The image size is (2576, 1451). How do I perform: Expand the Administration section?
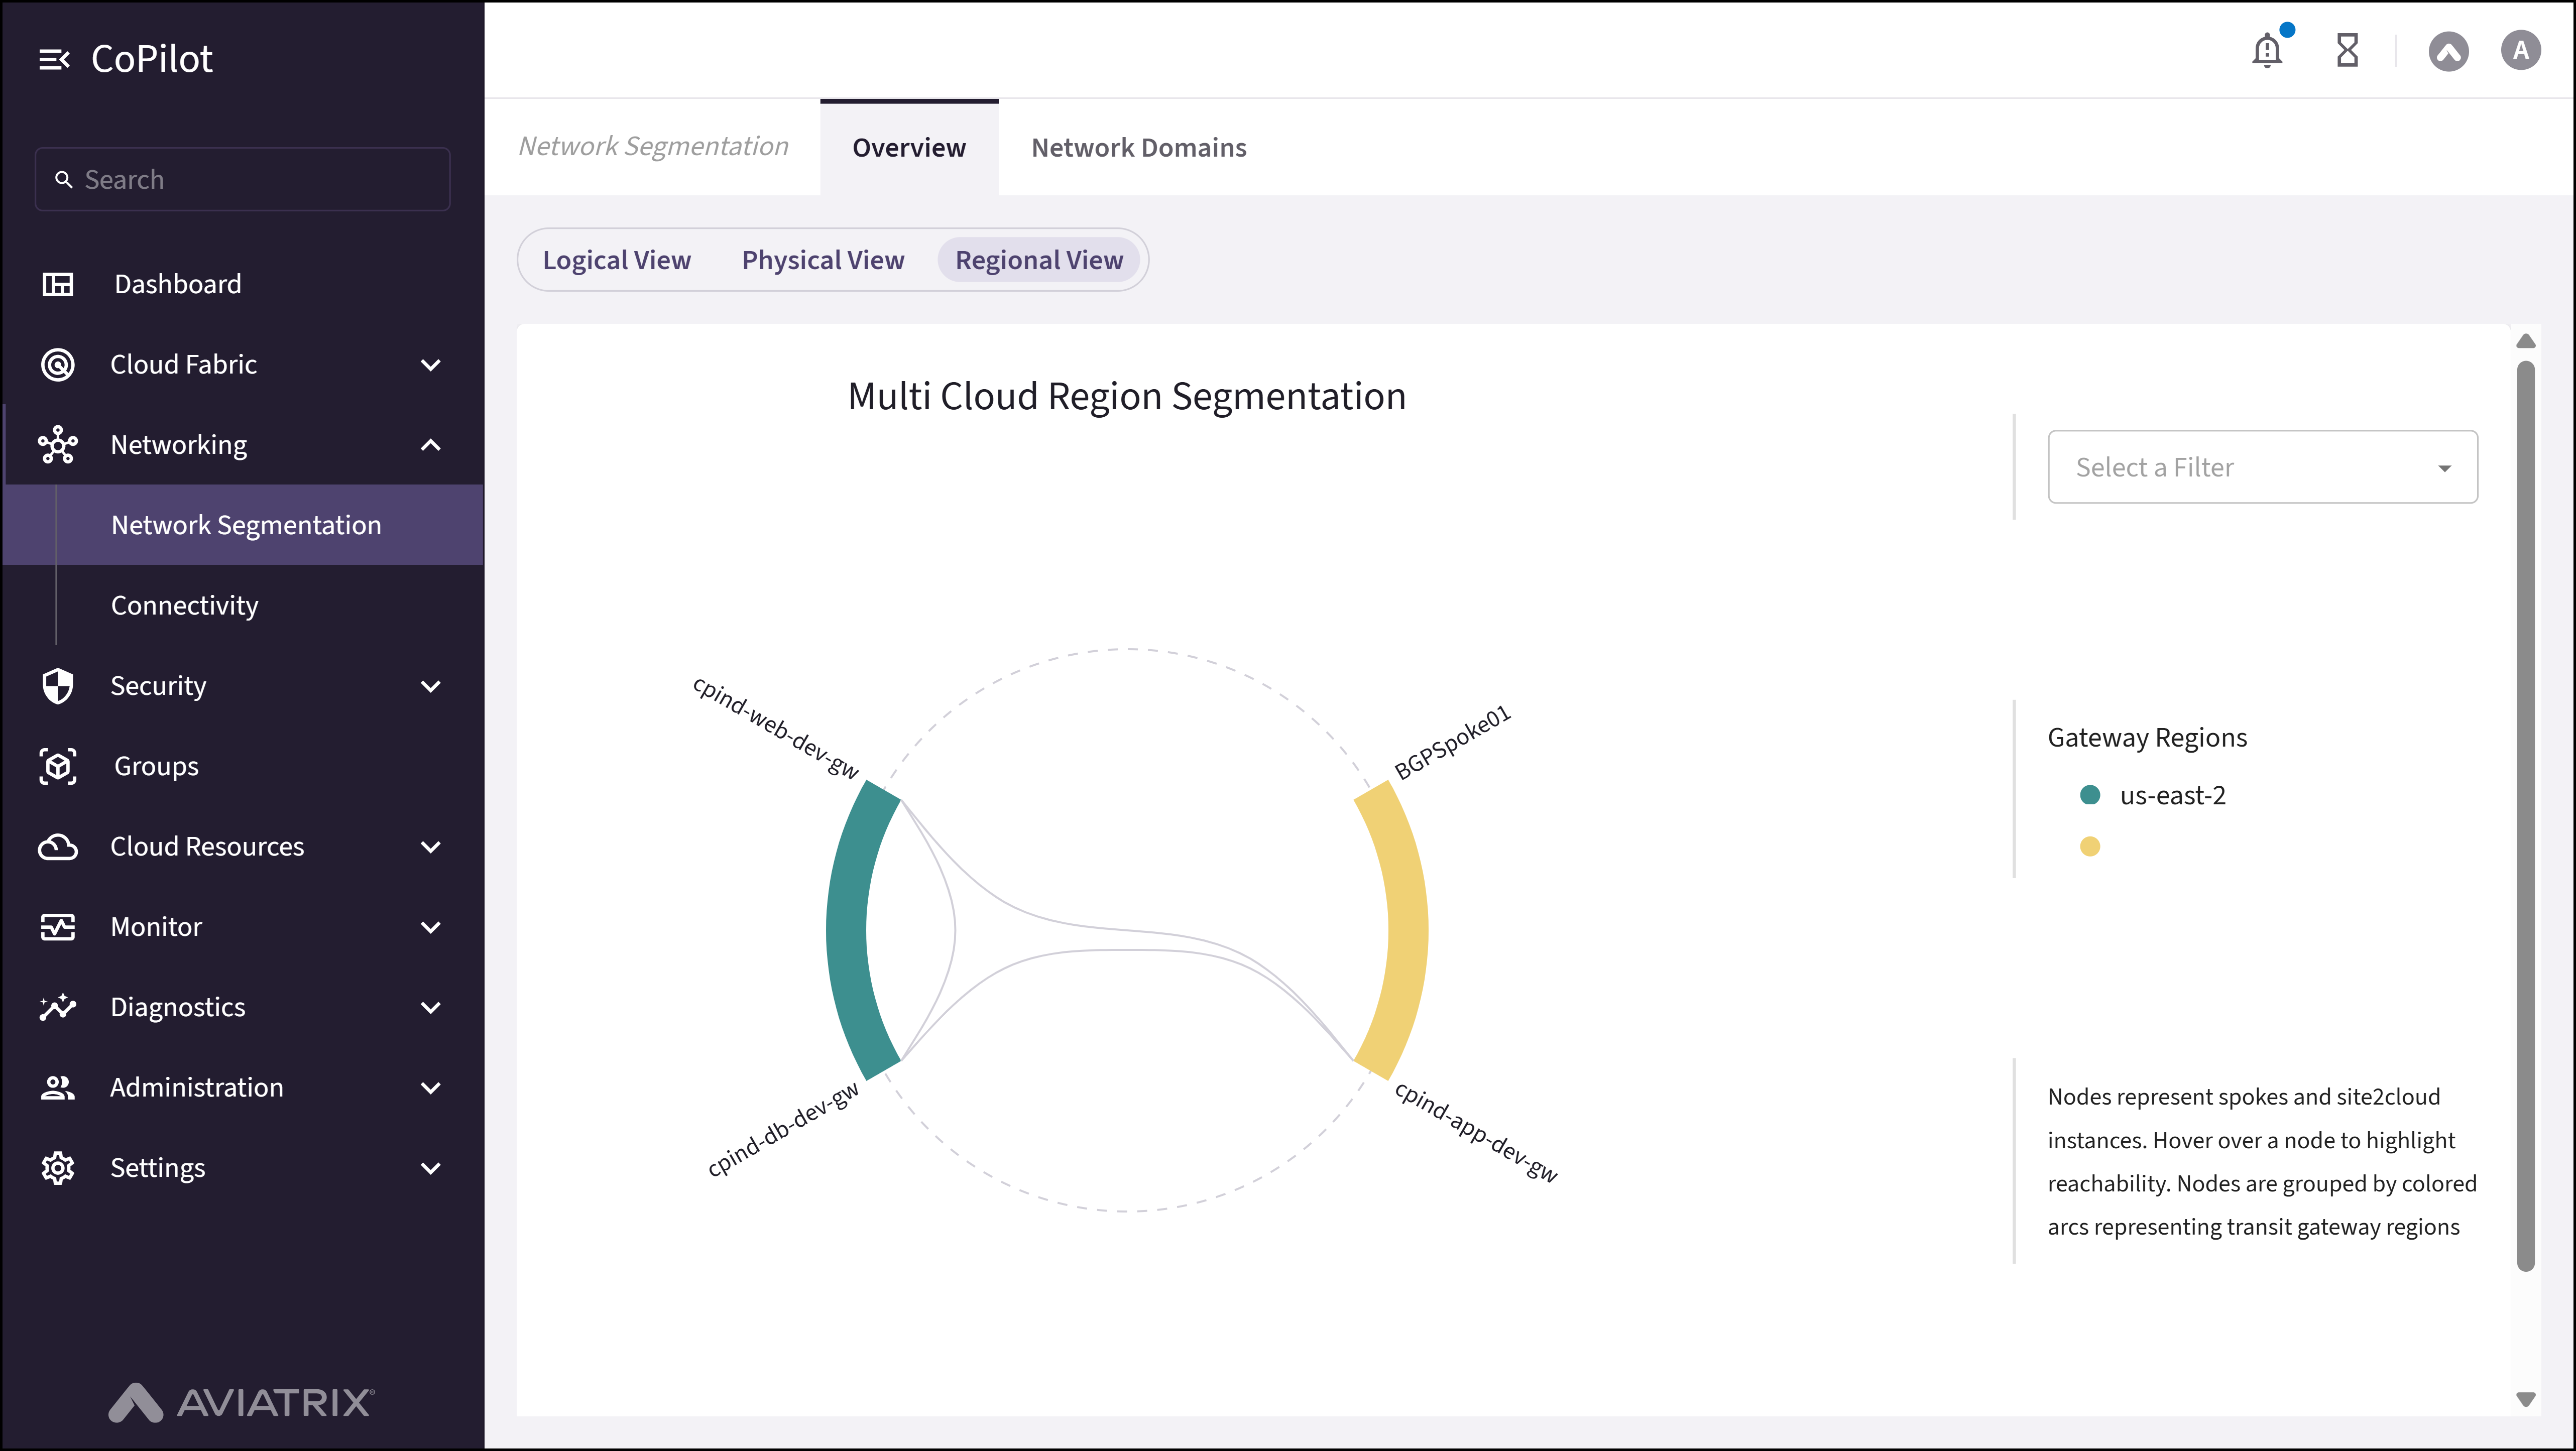click(x=431, y=1087)
